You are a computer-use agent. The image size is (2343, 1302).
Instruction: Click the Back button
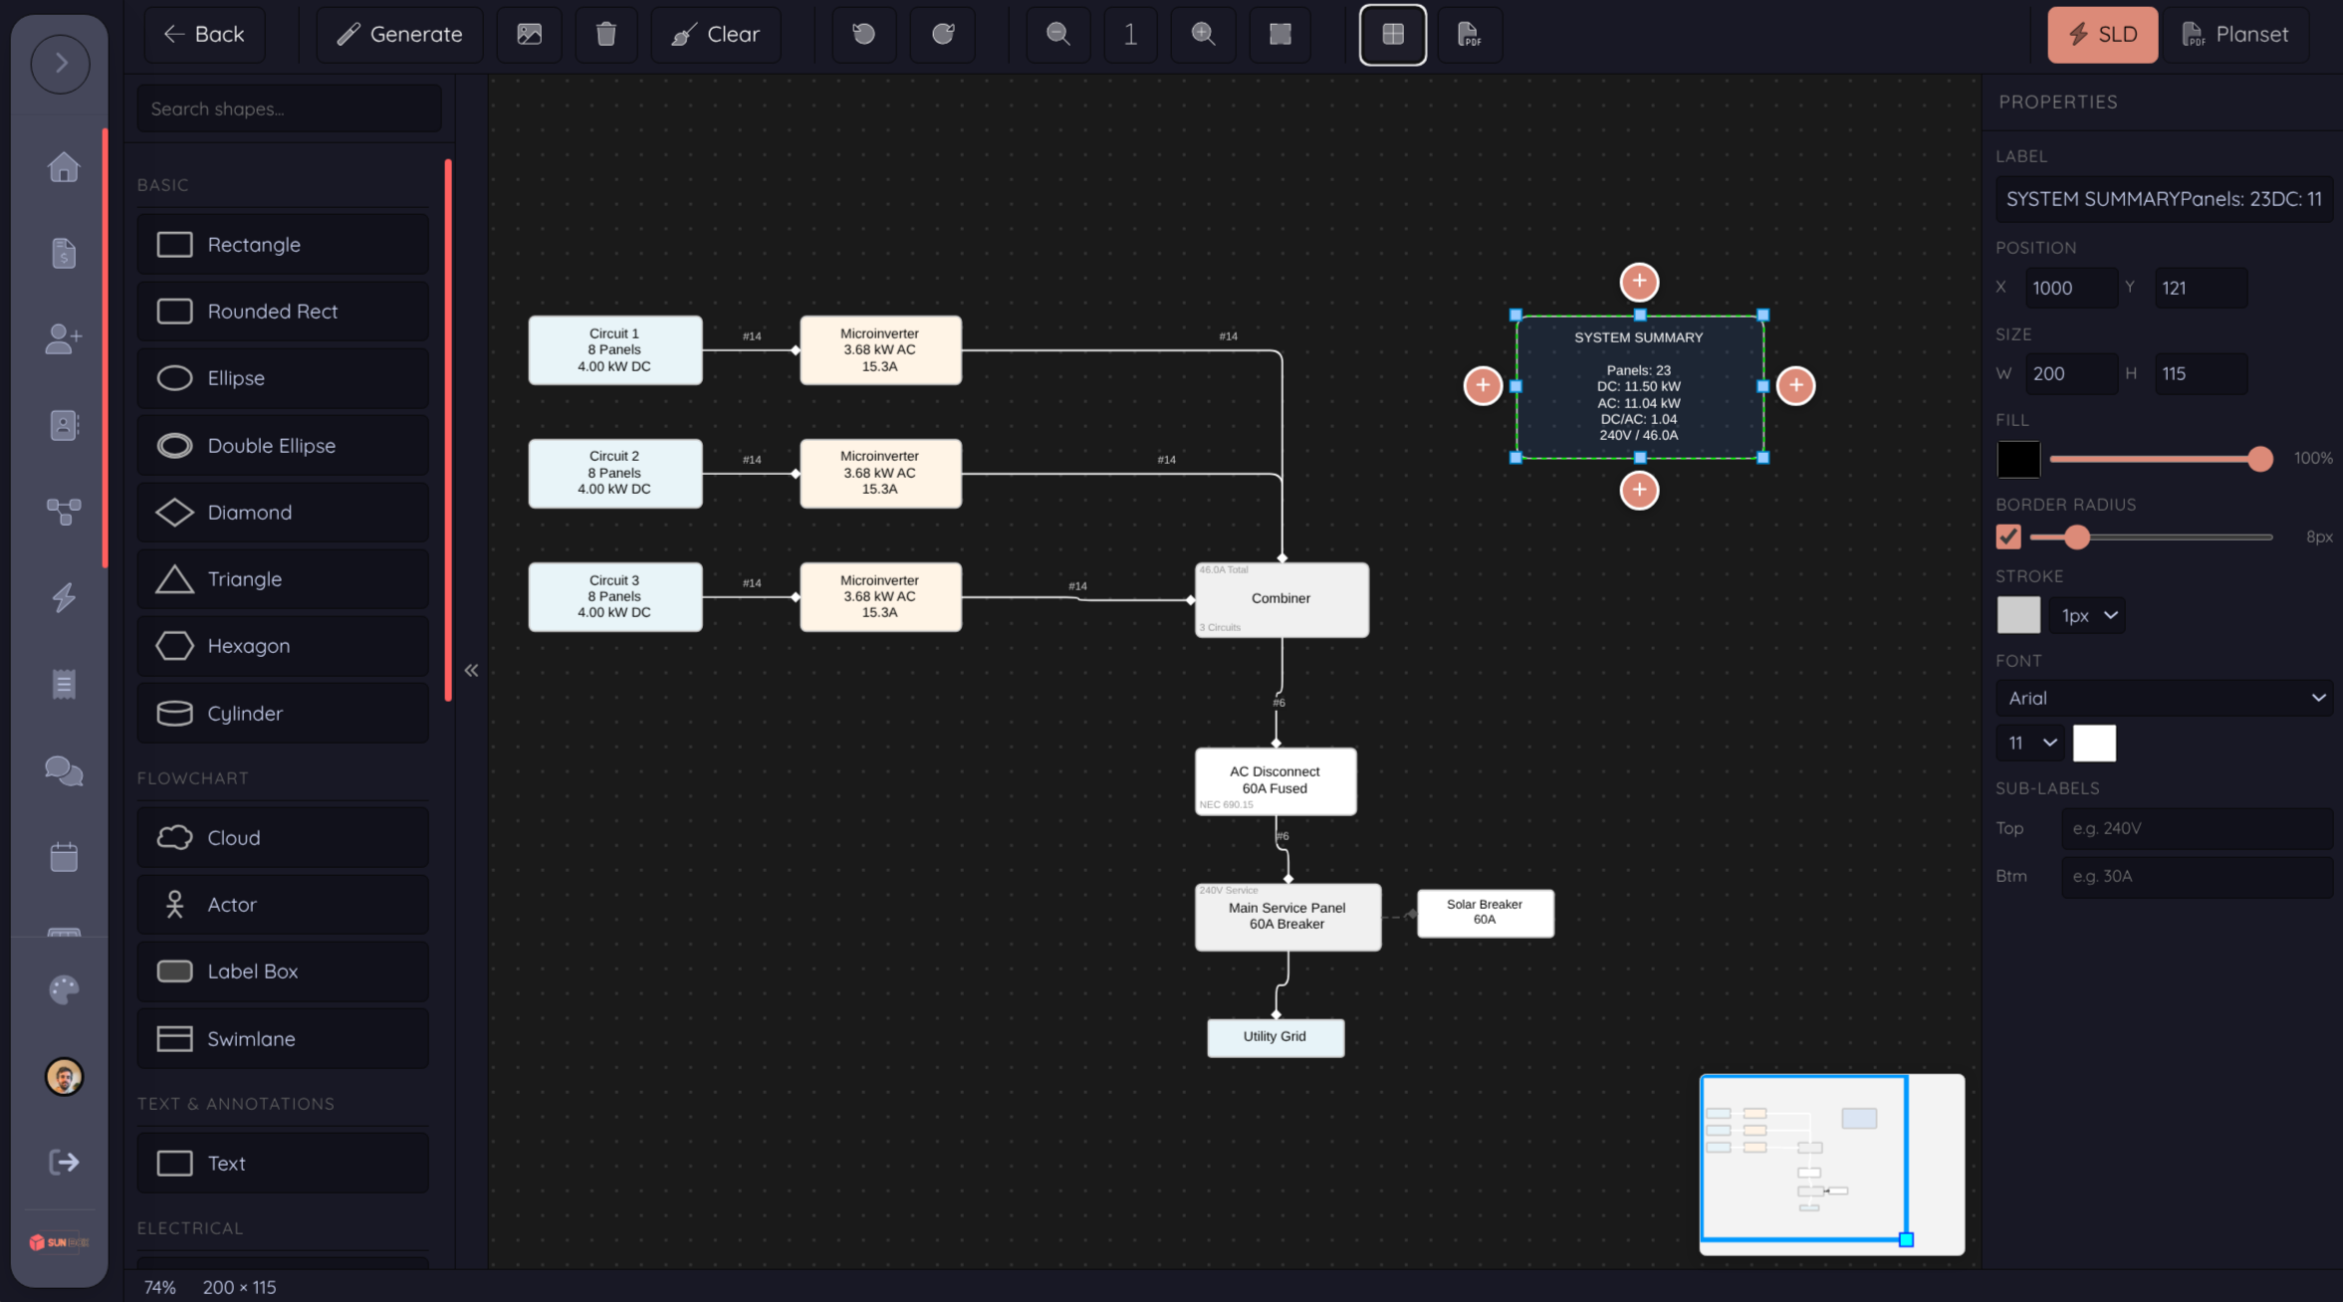pos(204,34)
